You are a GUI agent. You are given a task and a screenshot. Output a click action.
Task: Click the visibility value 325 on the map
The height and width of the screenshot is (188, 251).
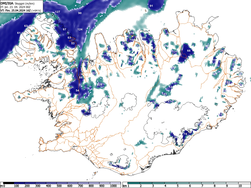pos(200,123)
